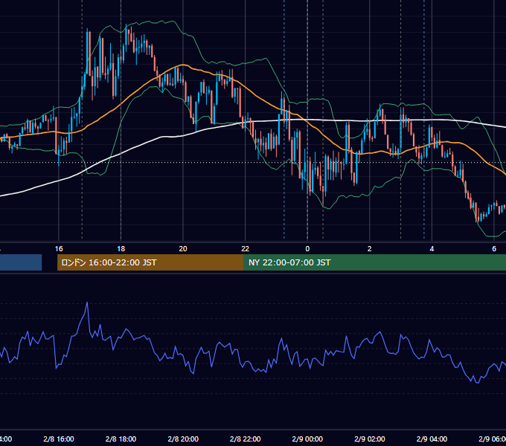Click the 16 hour label on the chart axis
Viewport: 506px width, 446px height.
pyautogui.click(x=59, y=249)
